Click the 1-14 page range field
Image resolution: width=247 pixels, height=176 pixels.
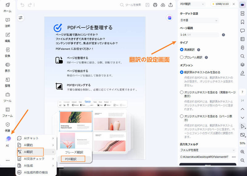click(199, 35)
